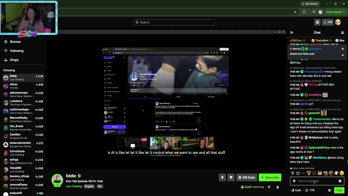Open chat settings gear icon
348x196 pixels.
(x=330, y=190)
